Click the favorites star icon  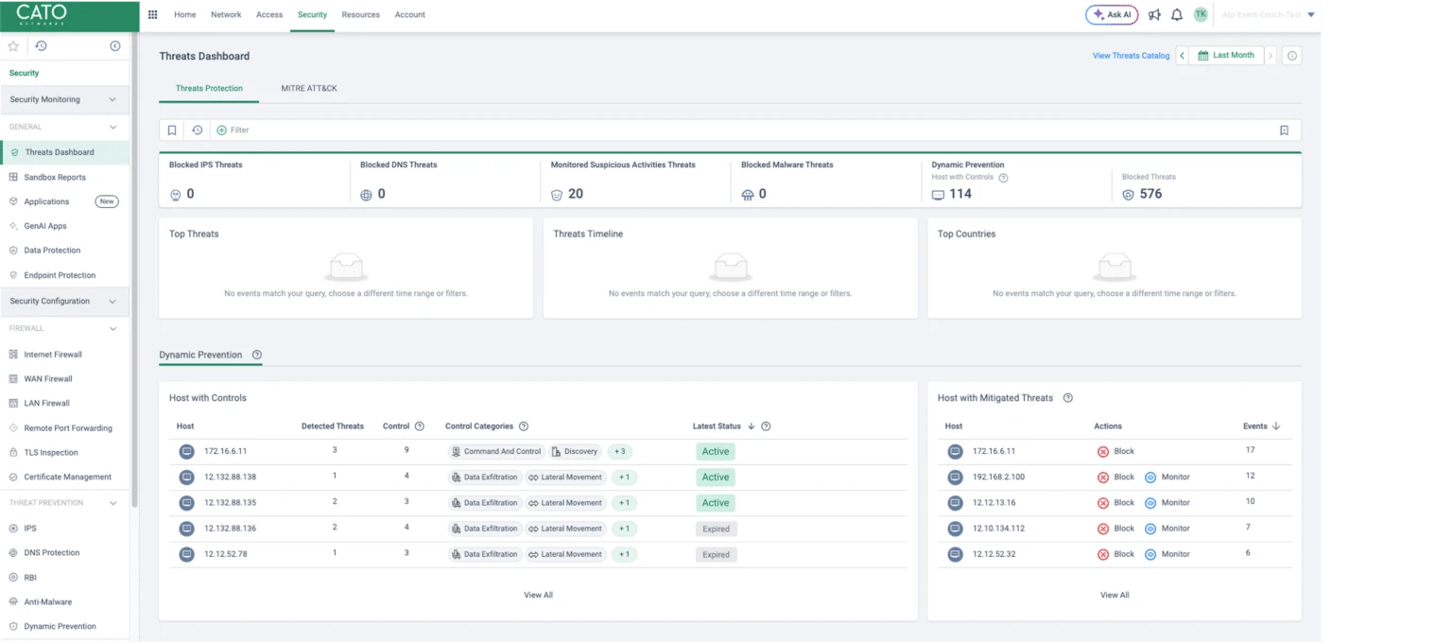[x=13, y=44]
